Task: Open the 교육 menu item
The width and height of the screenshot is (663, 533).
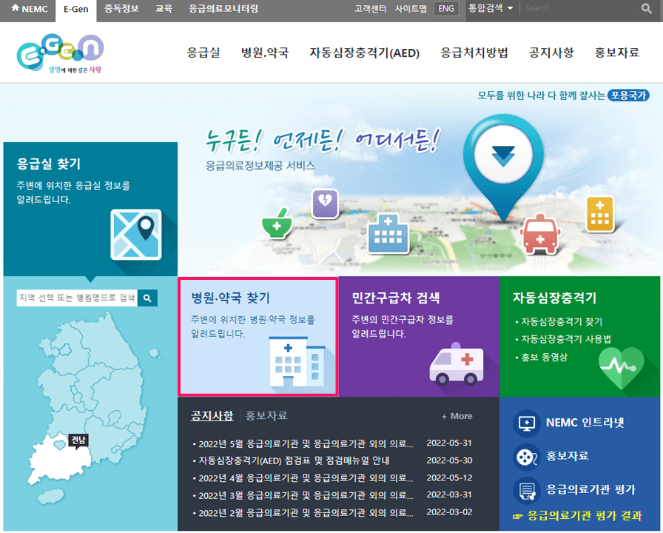Action: 164,10
